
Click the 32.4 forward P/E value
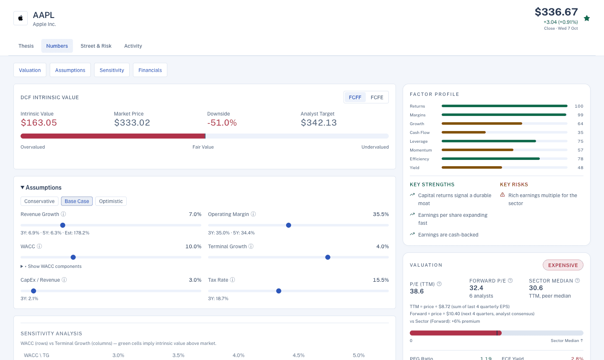pos(476,288)
